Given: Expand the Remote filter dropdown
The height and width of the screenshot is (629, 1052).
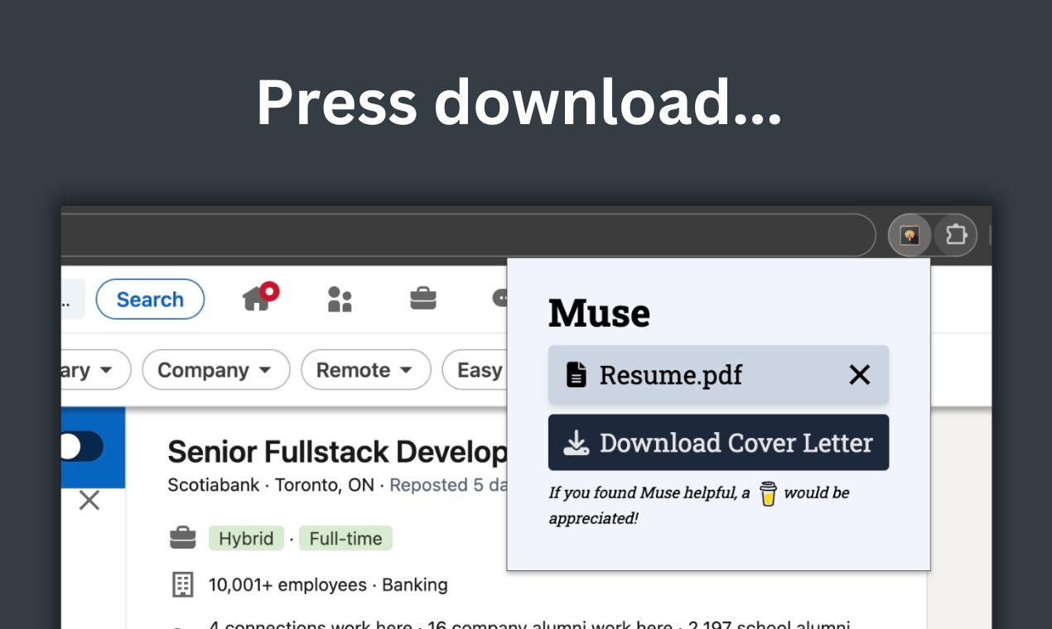Looking at the screenshot, I should coord(365,370).
